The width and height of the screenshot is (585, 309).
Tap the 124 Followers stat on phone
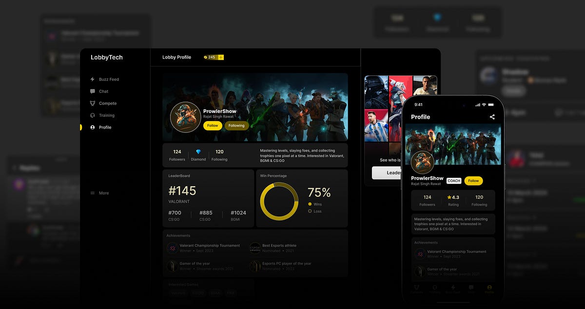tap(428, 200)
